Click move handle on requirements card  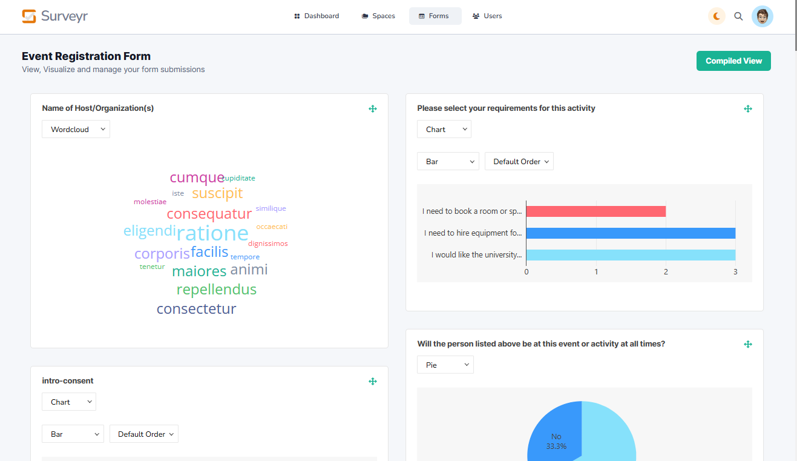coord(748,109)
